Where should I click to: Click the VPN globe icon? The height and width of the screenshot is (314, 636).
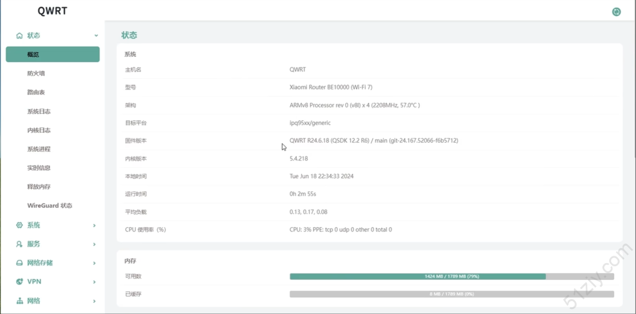coord(19,282)
